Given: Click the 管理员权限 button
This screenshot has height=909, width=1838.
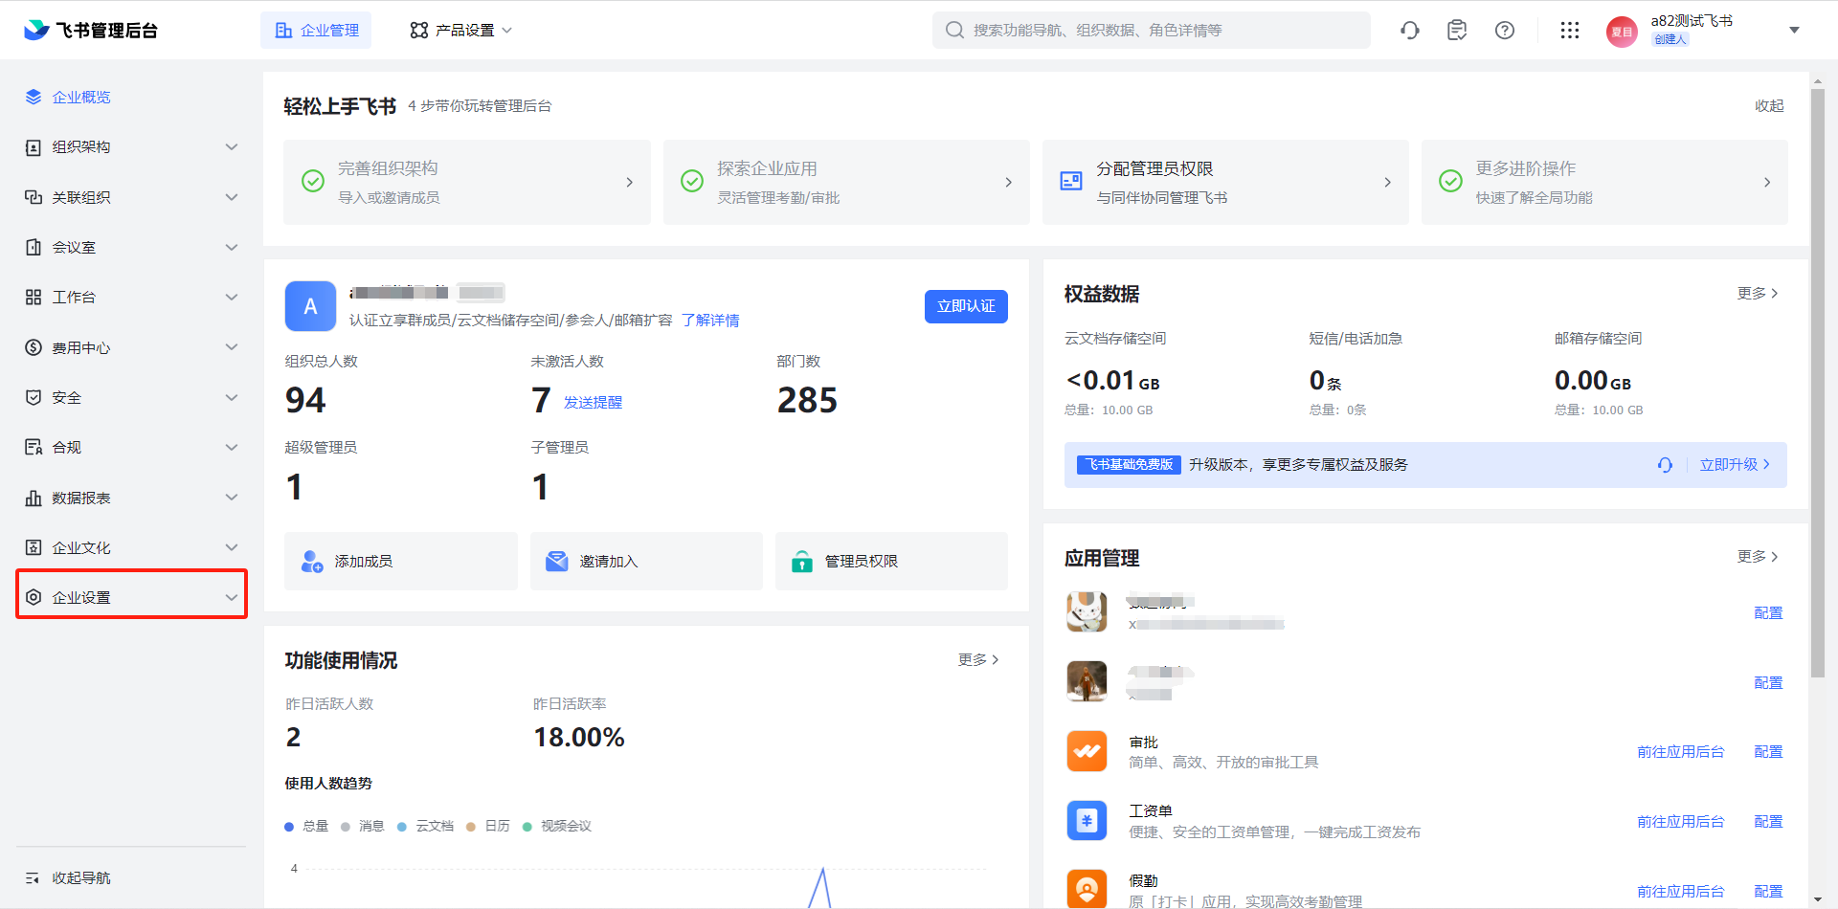Looking at the screenshot, I should (x=891, y=562).
